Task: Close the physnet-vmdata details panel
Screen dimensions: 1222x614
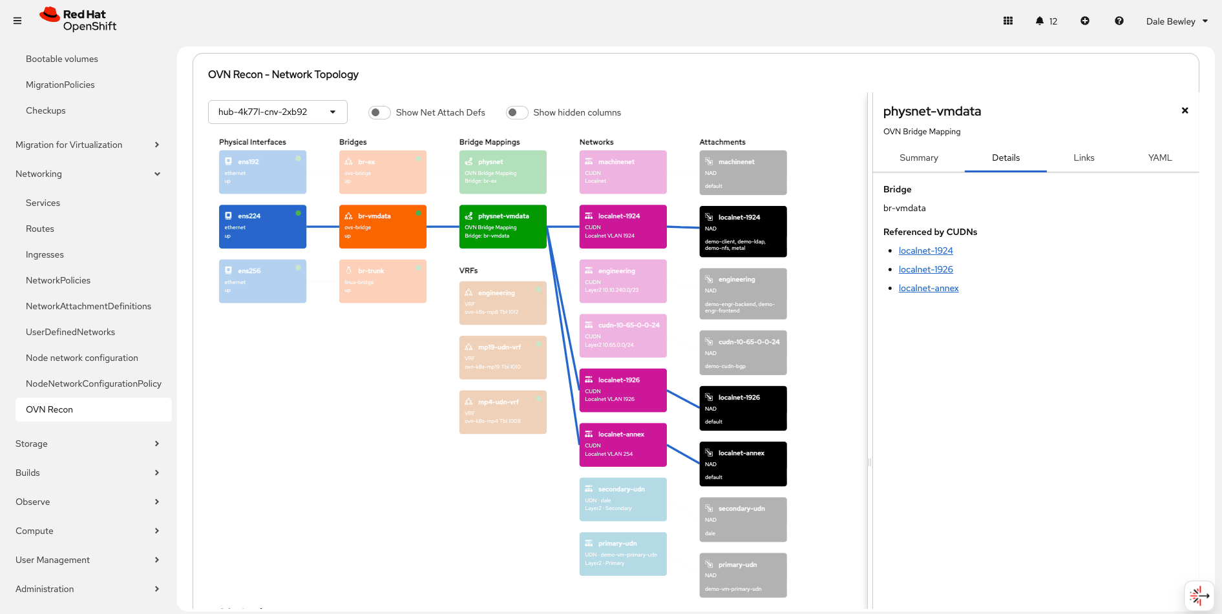Action: [1185, 110]
